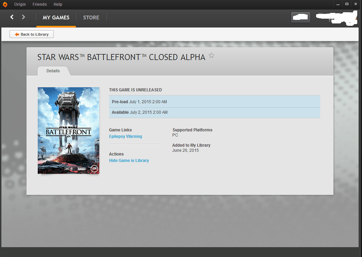Maximize the Origin window
Screen dimensions: 362x257
pos(347,4)
